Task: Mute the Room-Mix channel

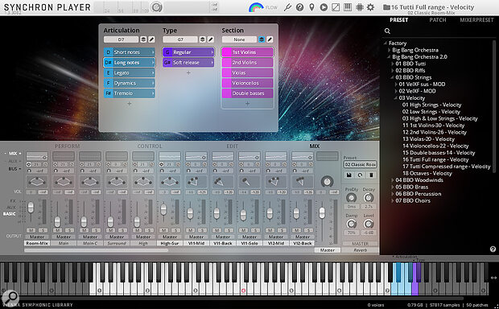Action: 31,230
